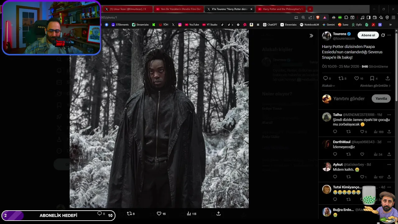Viewport: 398px width, 224px height.
Task: Open more options menu on Tourens post
Action: [x=389, y=35]
